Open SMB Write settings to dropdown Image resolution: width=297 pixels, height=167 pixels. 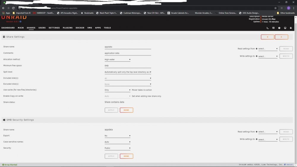(268, 140)
